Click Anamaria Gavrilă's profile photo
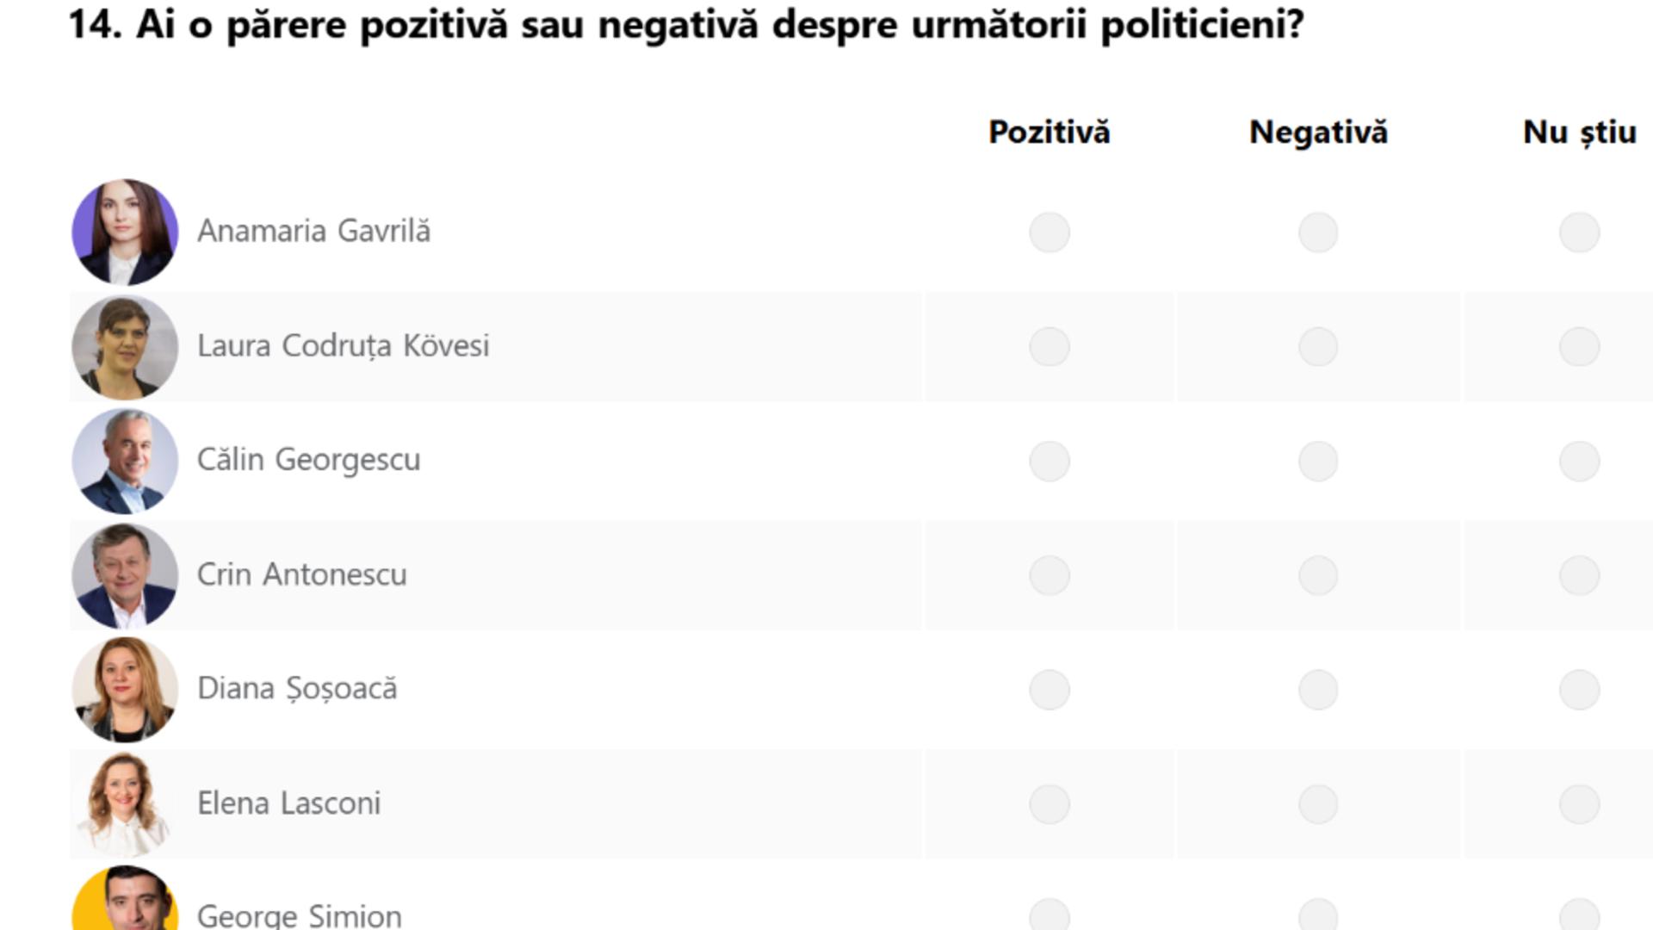This screenshot has width=1653, height=930. [125, 232]
